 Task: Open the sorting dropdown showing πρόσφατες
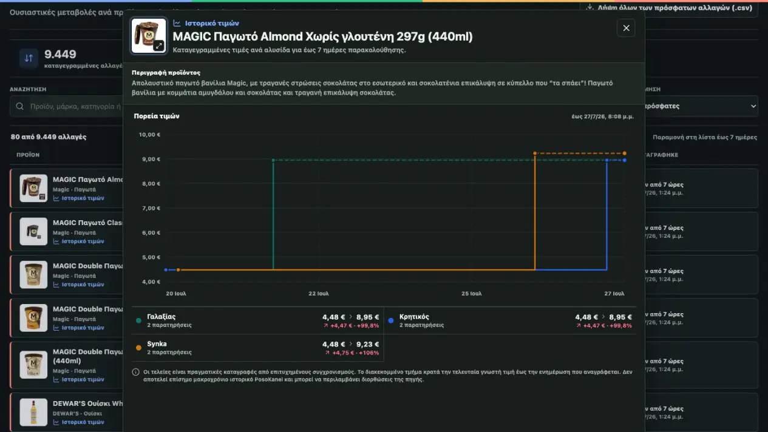(700, 106)
